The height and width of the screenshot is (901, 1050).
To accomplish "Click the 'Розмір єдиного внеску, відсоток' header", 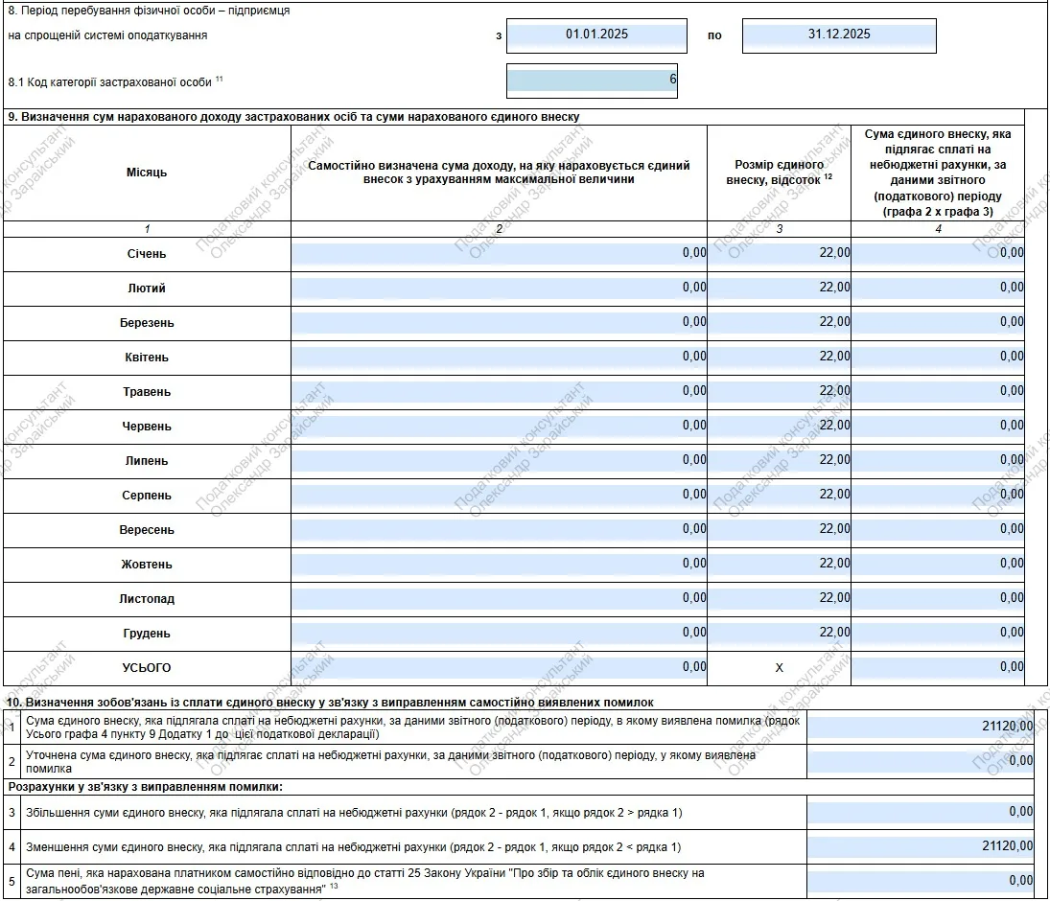I will point(779,172).
